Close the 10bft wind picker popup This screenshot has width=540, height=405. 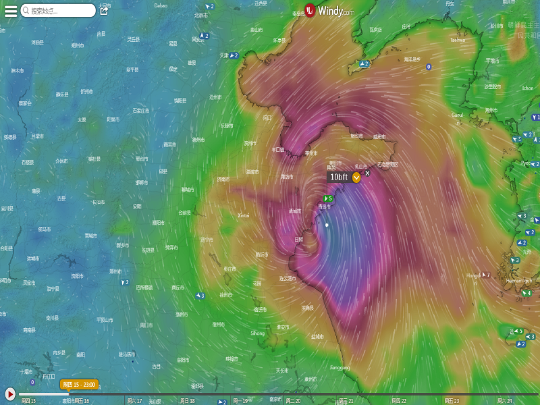coord(368,173)
